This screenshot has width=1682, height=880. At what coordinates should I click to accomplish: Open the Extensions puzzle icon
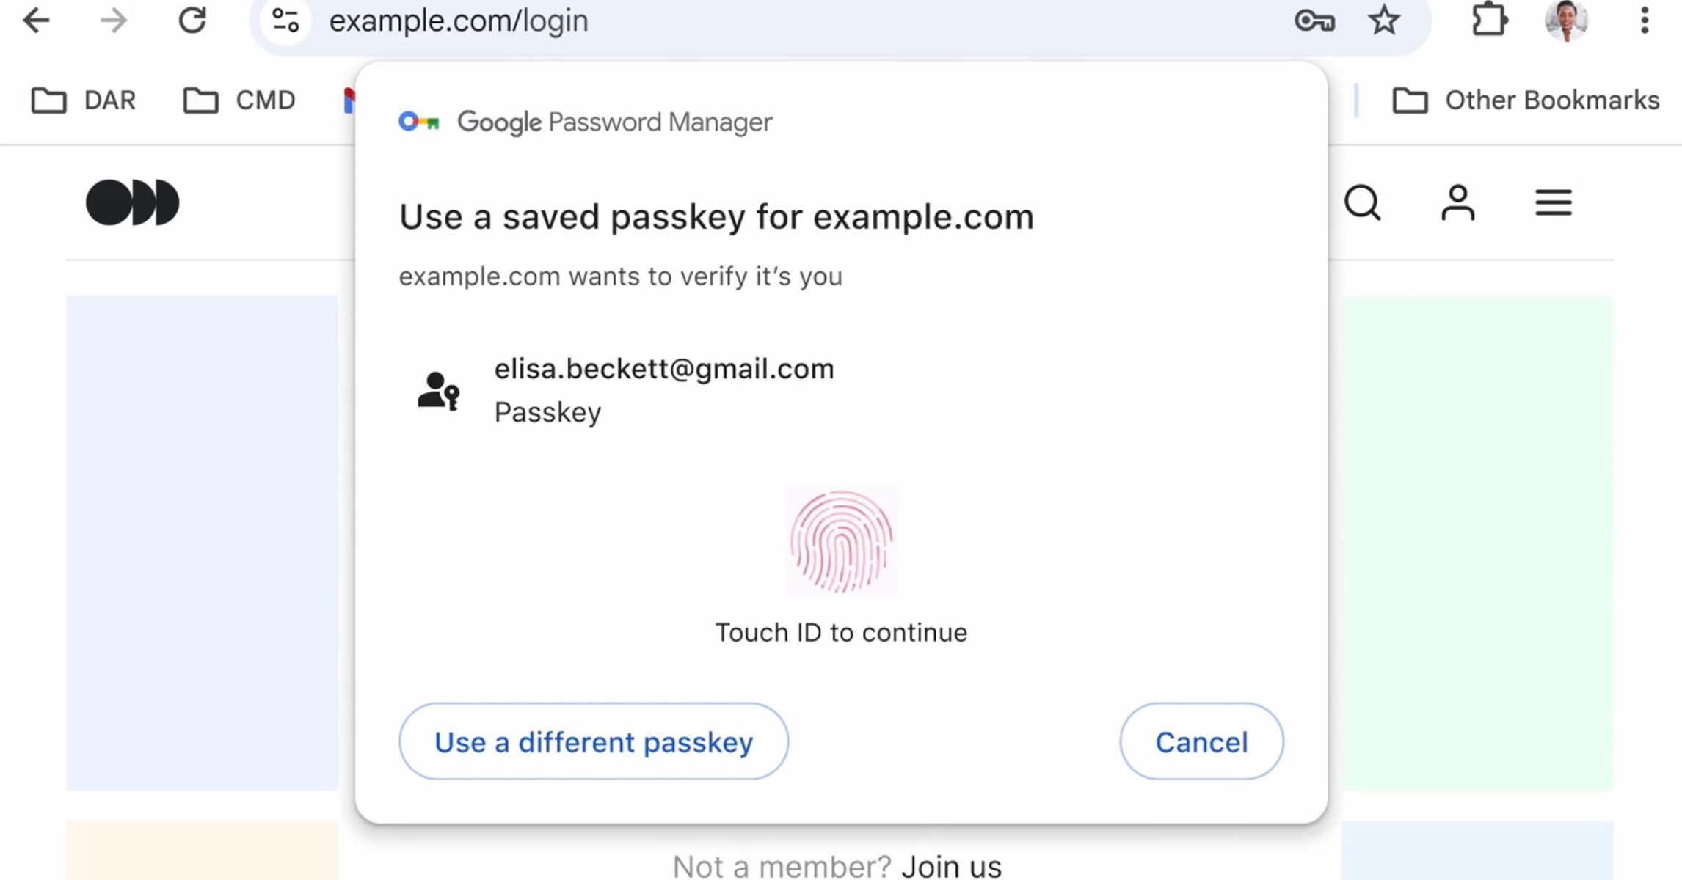(1489, 21)
